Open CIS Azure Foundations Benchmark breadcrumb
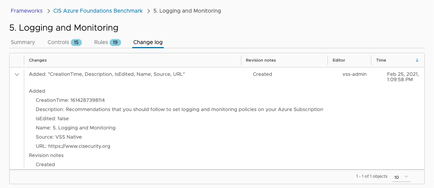 [98, 11]
